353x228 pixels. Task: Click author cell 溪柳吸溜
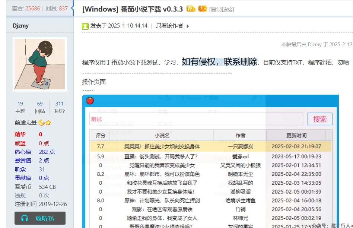(241, 192)
